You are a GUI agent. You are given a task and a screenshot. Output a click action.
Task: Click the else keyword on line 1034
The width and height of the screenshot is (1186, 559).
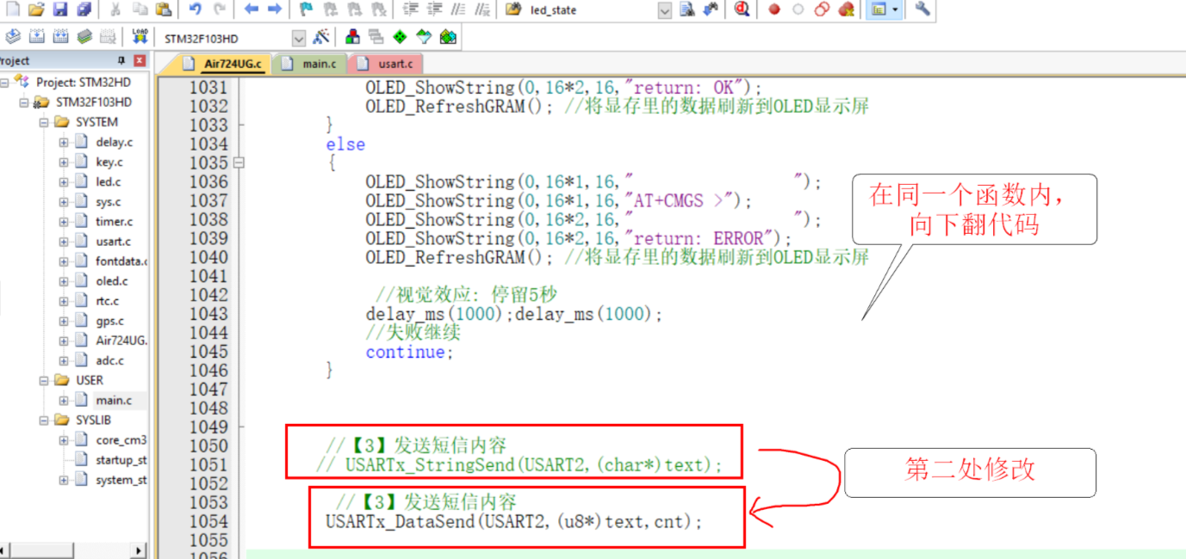click(345, 144)
